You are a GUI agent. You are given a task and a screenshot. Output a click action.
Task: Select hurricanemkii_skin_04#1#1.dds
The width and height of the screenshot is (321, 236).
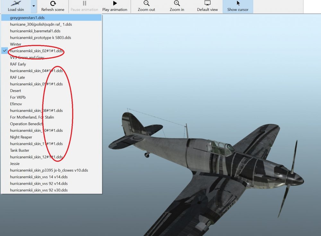click(x=51, y=71)
